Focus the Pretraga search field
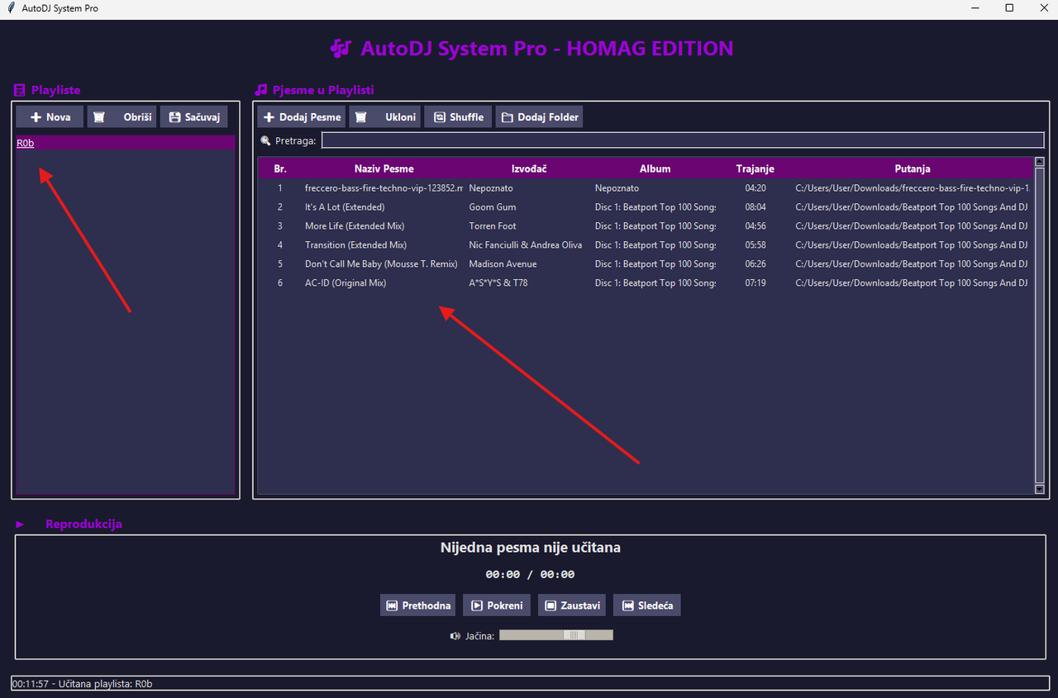 point(683,140)
